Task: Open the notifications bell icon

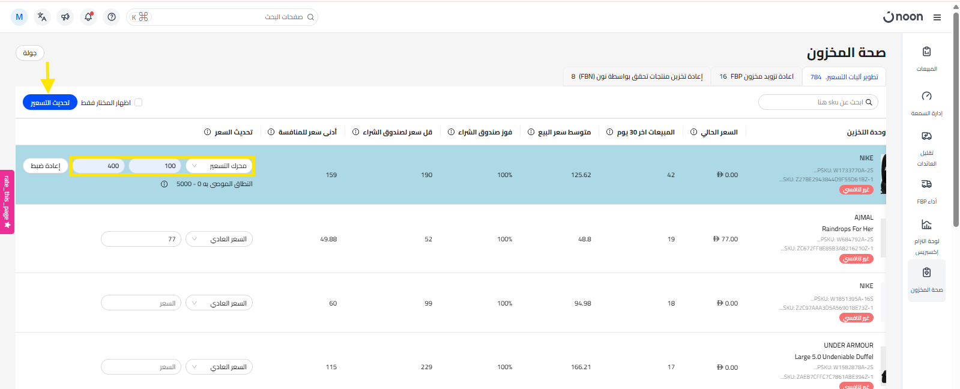Action: (88, 17)
